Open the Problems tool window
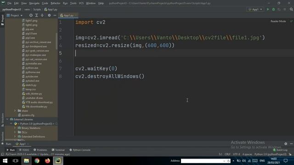 pos(40,150)
